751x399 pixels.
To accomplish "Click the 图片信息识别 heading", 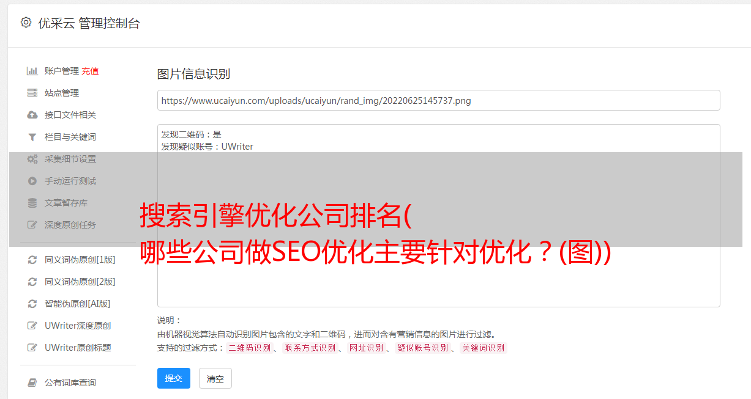I will point(193,74).
